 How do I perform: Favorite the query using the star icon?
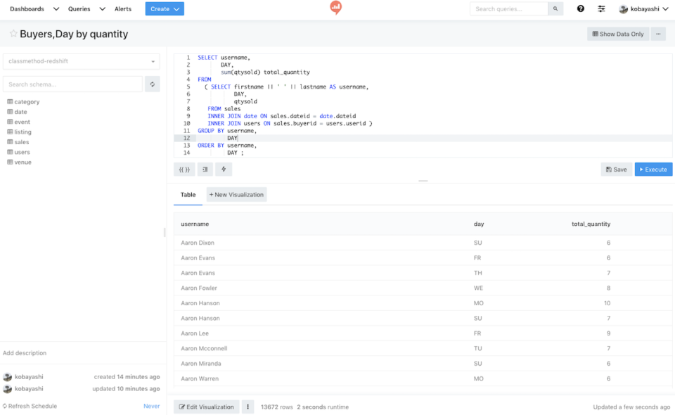pos(13,34)
